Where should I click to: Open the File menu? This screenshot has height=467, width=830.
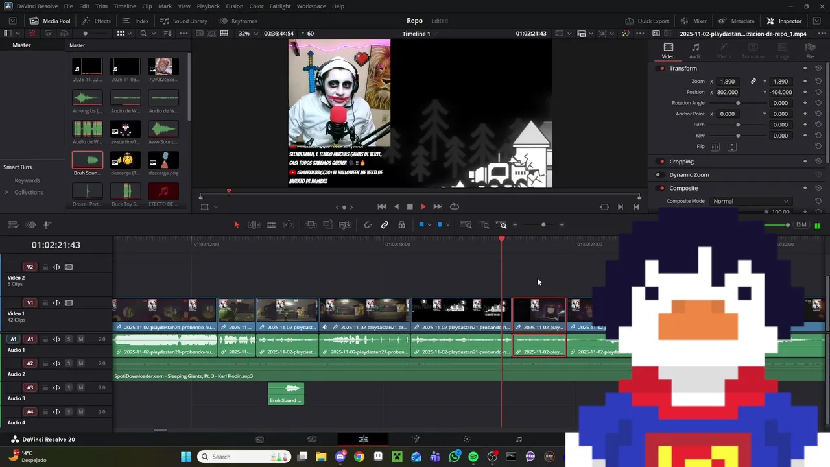68,6
